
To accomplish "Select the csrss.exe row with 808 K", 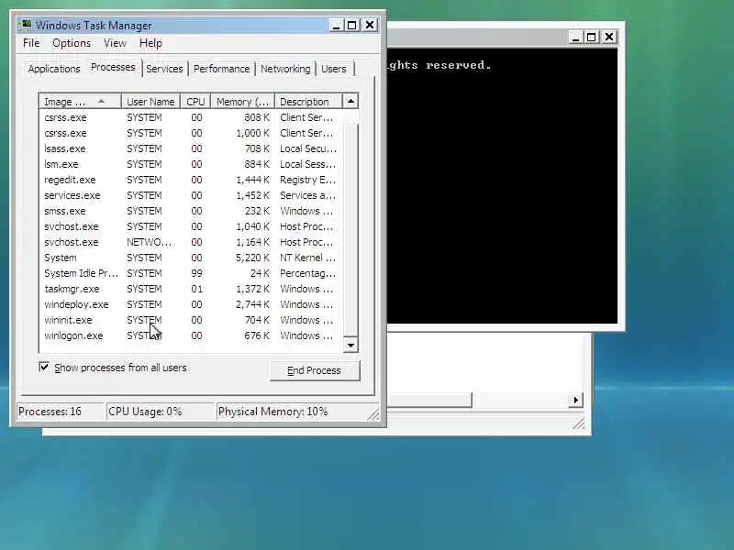I will pyautogui.click(x=191, y=117).
